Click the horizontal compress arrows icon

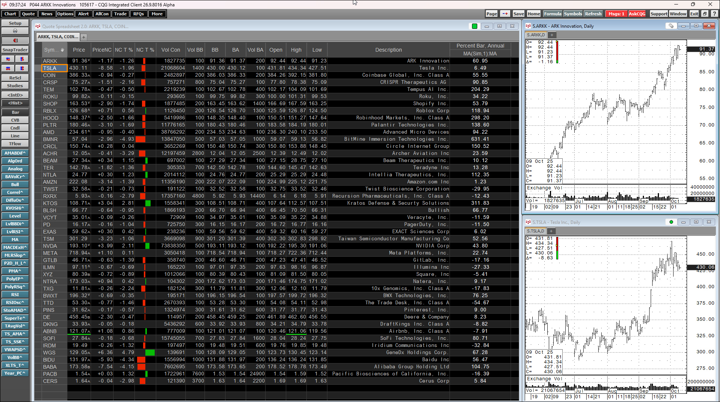coord(8,68)
